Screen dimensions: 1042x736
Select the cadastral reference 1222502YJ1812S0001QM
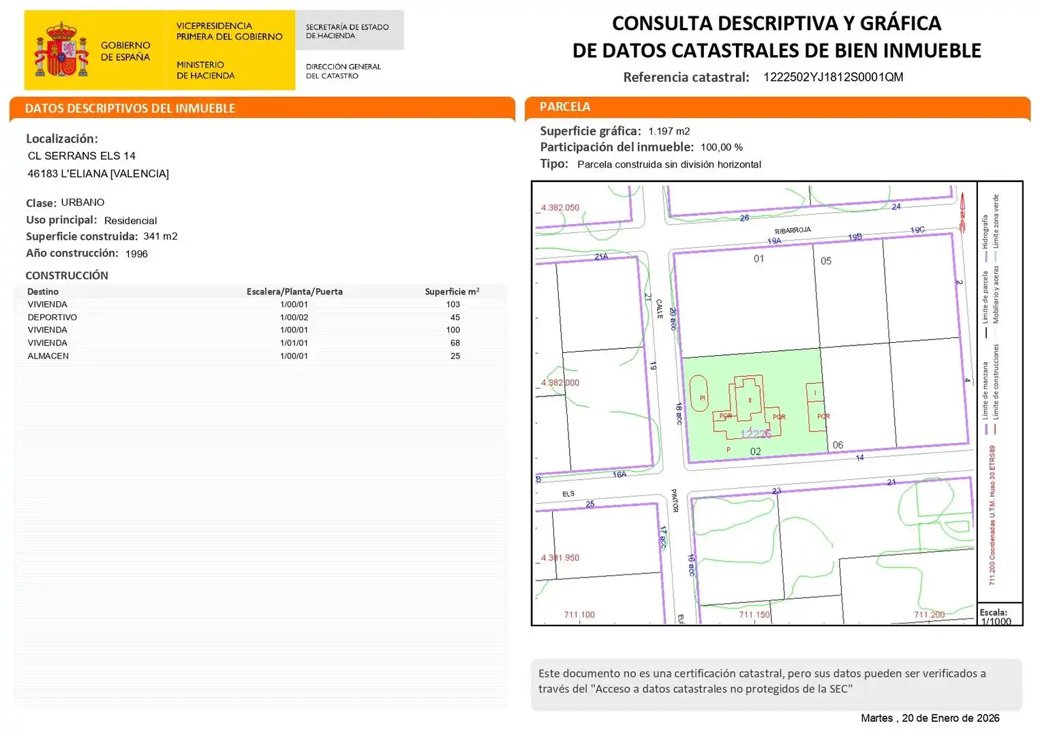[833, 77]
